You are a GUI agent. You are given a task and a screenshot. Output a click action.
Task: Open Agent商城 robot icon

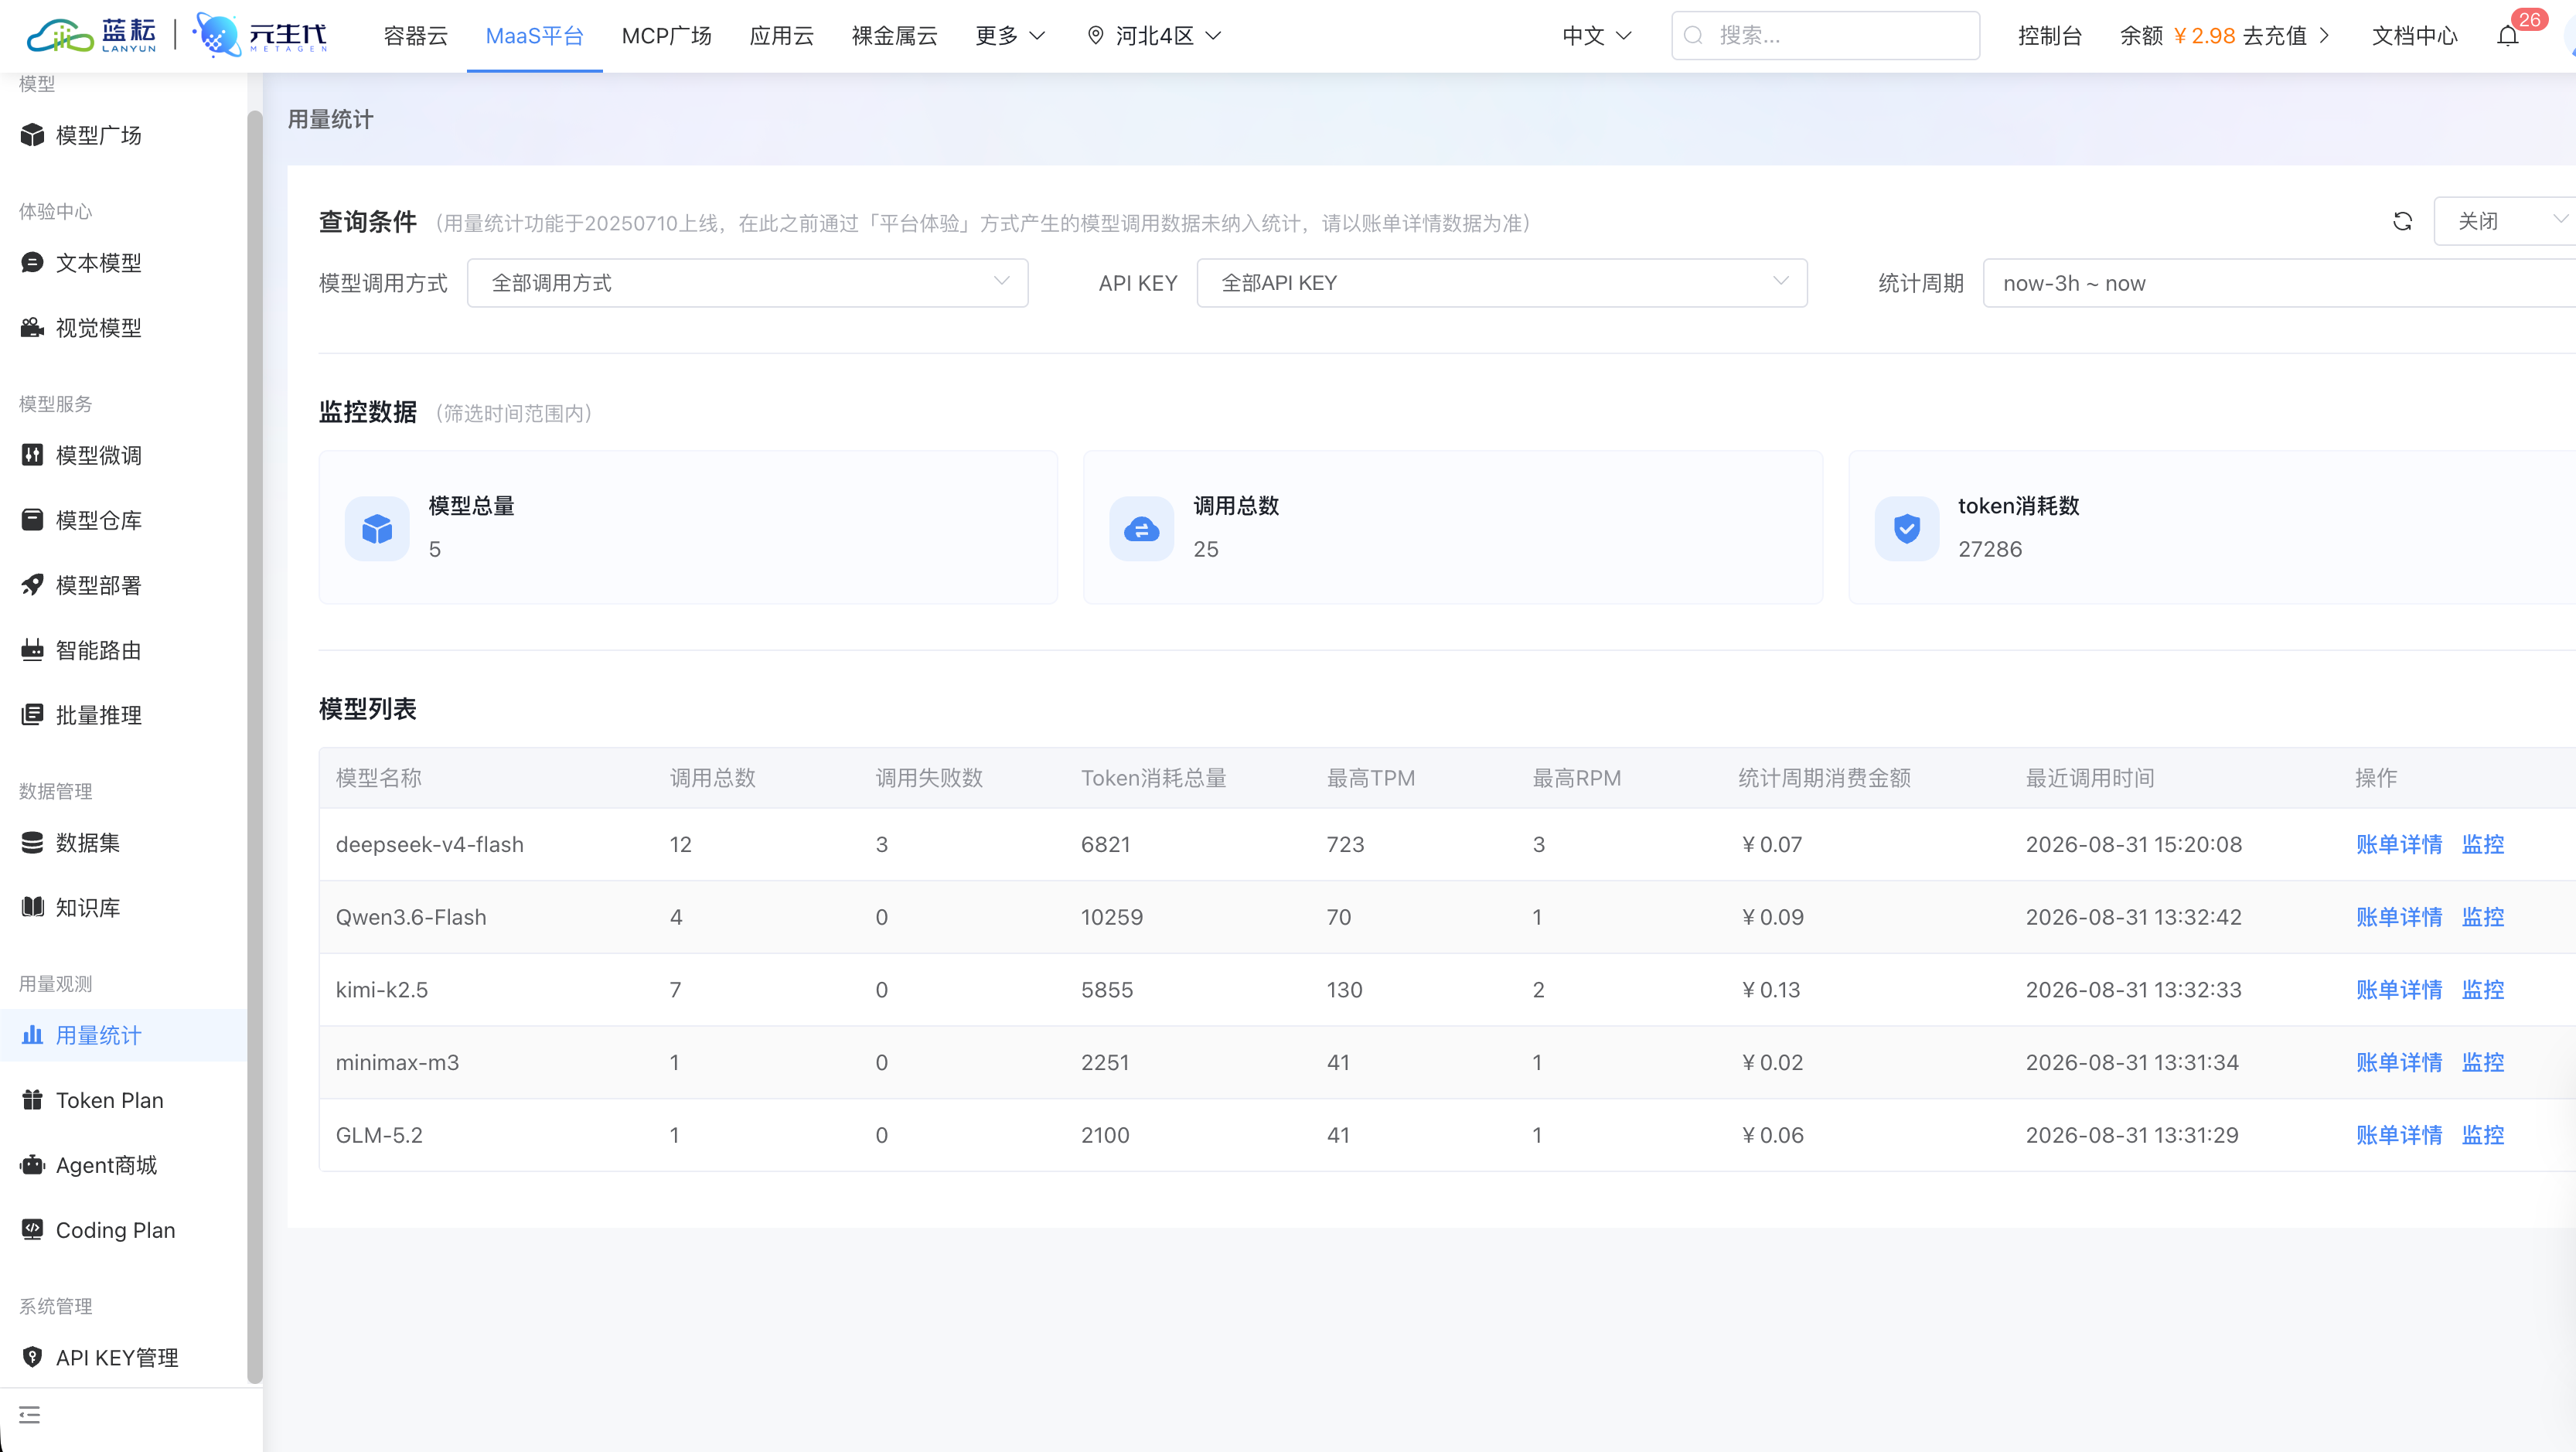(32, 1165)
